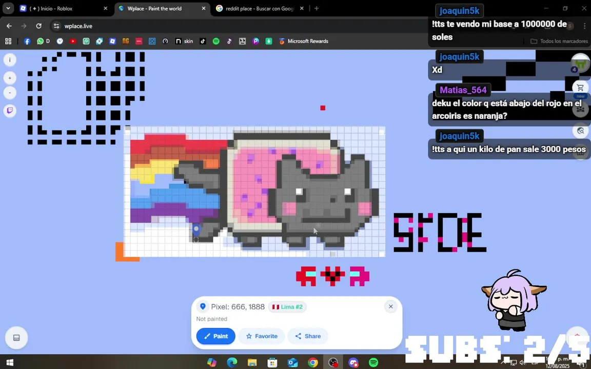The width and height of the screenshot is (591, 369).
Task: Click the location pin icon in pixel panel
Action: tap(203, 306)
